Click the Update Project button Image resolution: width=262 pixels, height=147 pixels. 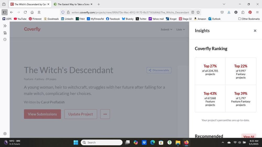click(x=81, y=114)
